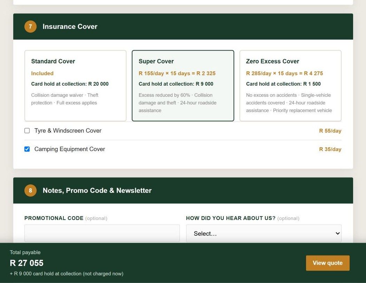Click the Notes, Promo Code & Newsletter heading
The width and height of the screenshot is (366, 283).
click(97, 190)
